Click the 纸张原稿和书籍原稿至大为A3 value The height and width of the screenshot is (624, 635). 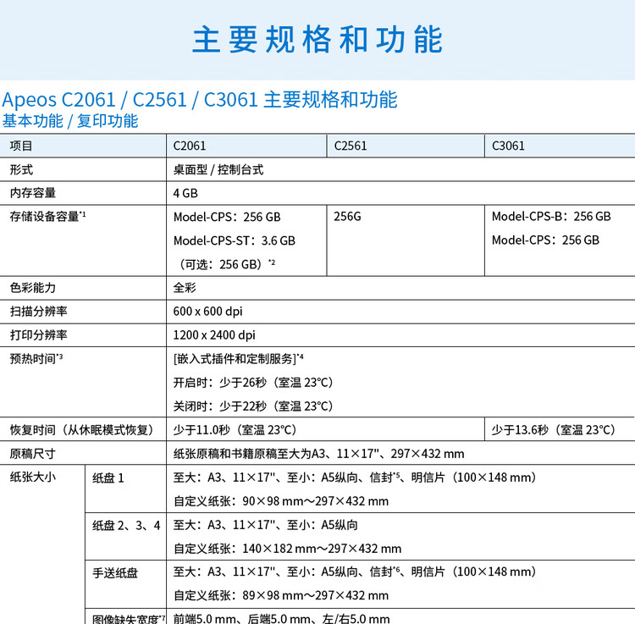318,454
